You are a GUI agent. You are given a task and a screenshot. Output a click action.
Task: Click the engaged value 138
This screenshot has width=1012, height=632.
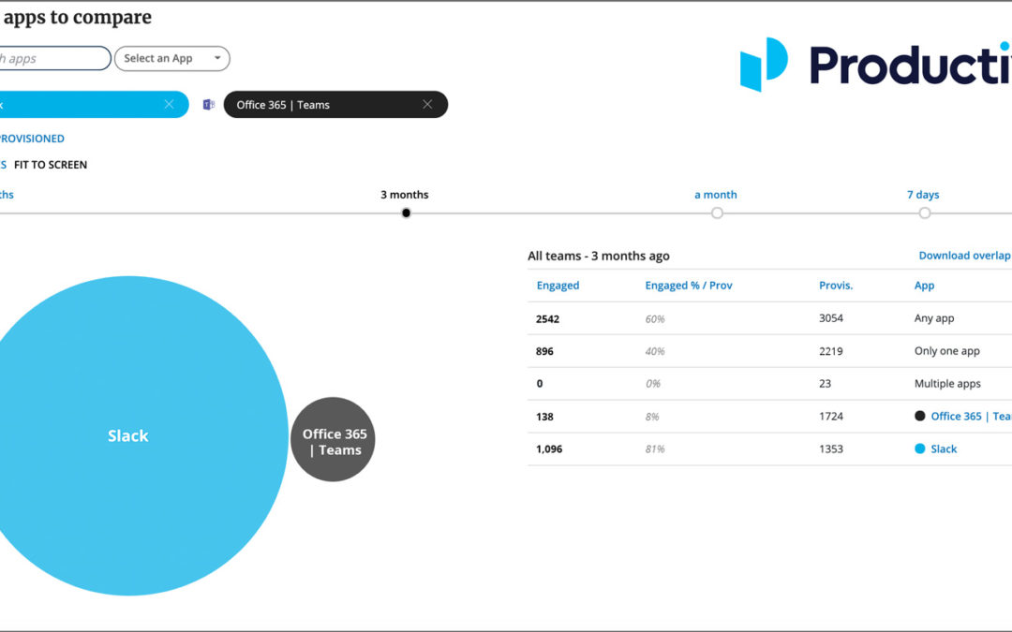pyautogui.click(x=544, y=417)
